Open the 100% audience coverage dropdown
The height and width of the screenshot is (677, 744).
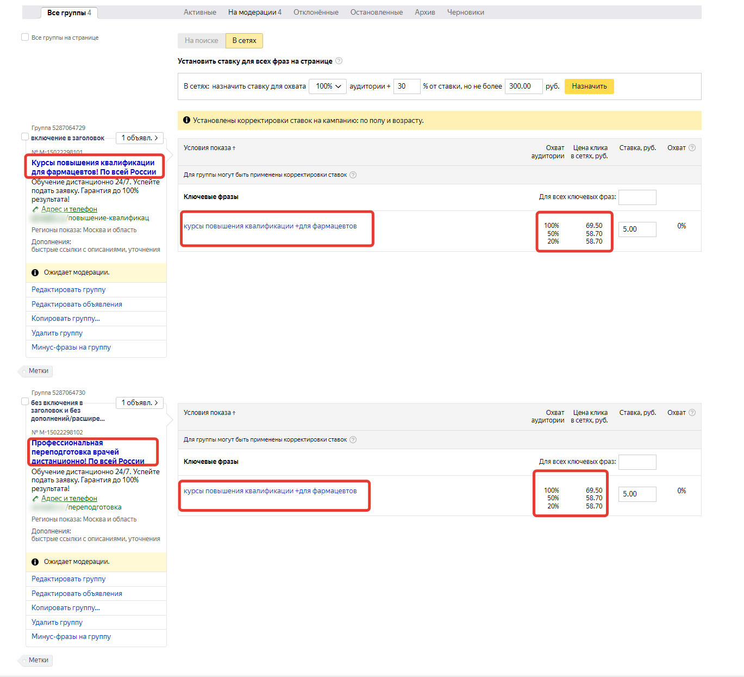tap(328, 86)
